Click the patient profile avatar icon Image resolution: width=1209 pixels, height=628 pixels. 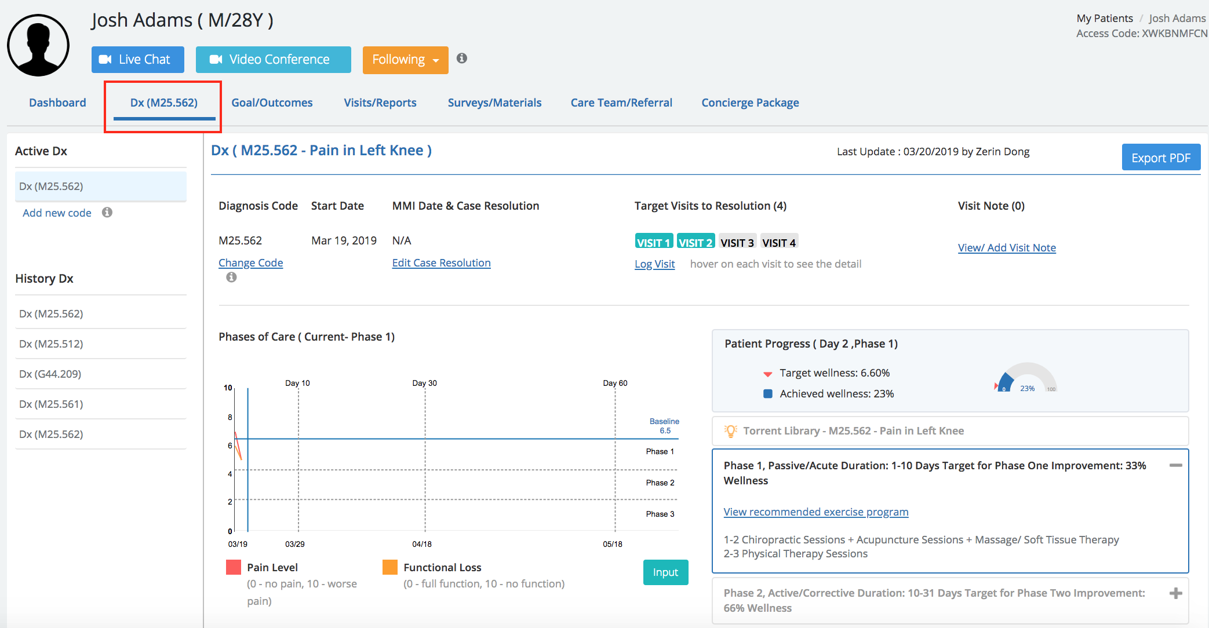[38, 45]
